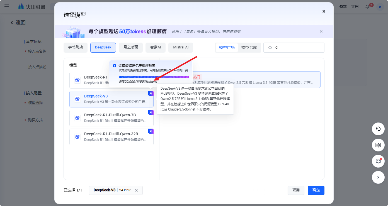The height and width of the screenshot is (206, 388).
Task: Open the hamburger menu icon
Action: click(x=7, y=6)
